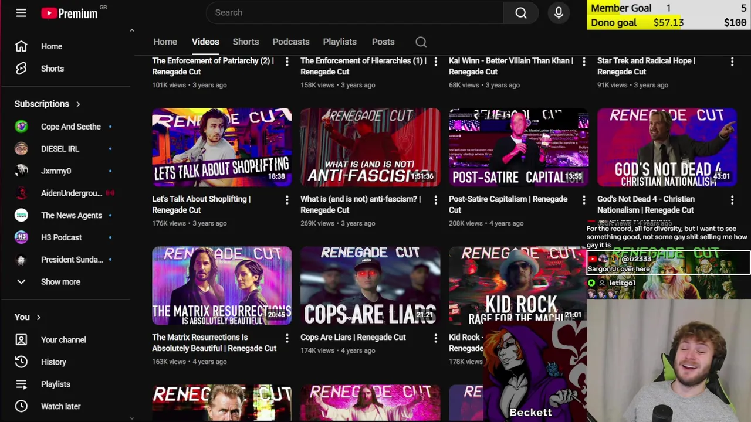Click the search magnifier button
Viewport: 751px width, 422px height.
tap(521, 12)
